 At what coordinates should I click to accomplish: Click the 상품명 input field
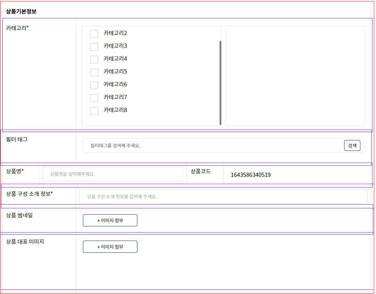113,174
